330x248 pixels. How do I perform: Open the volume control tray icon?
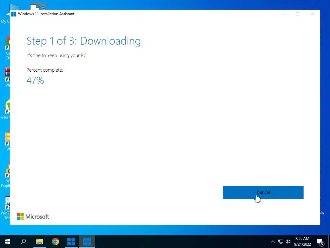click(x=288, y=242)
